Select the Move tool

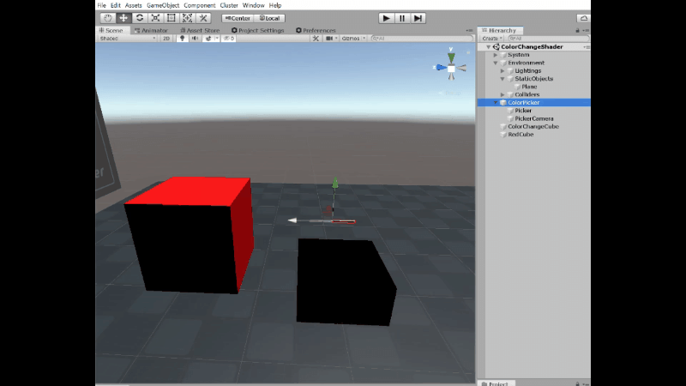tap(123, 18)
